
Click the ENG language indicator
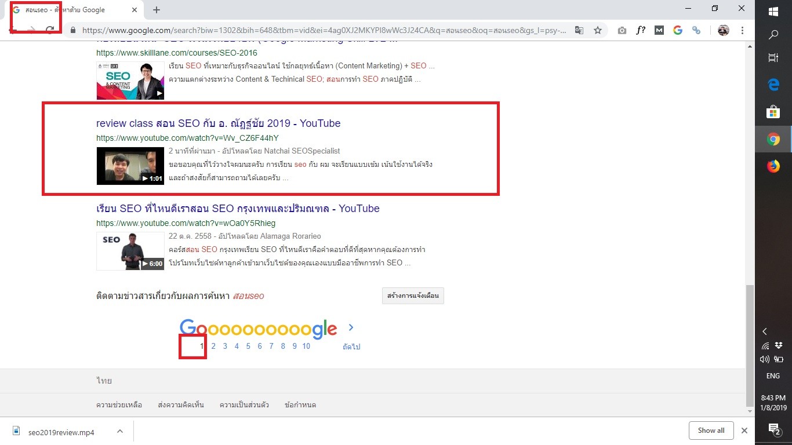pyautogui.click(x=773, y=376)
